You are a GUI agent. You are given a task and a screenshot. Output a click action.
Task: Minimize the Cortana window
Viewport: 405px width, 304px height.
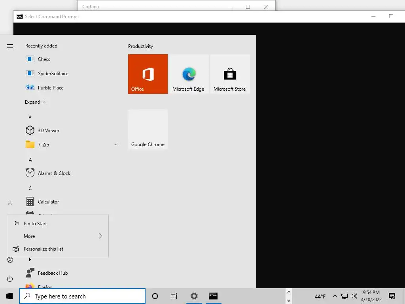[230, 7]
